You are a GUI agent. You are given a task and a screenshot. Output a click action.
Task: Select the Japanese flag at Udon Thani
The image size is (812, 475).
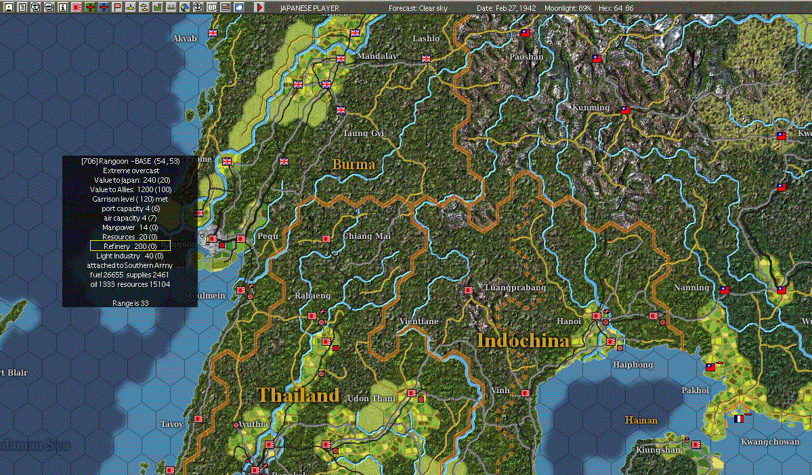pos(412,392)
